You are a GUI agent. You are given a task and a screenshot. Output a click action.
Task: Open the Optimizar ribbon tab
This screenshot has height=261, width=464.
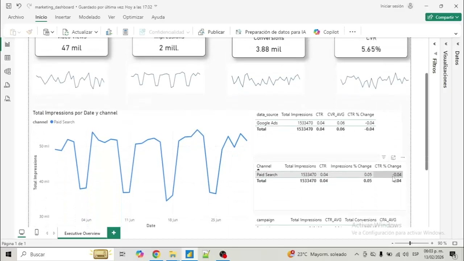click(133, 17)
